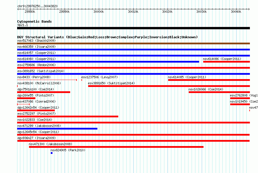The height and width of the screenshot is (173, 258).
Task: Click the 30000k ruler tick label
Action: (x=99, y=12)
